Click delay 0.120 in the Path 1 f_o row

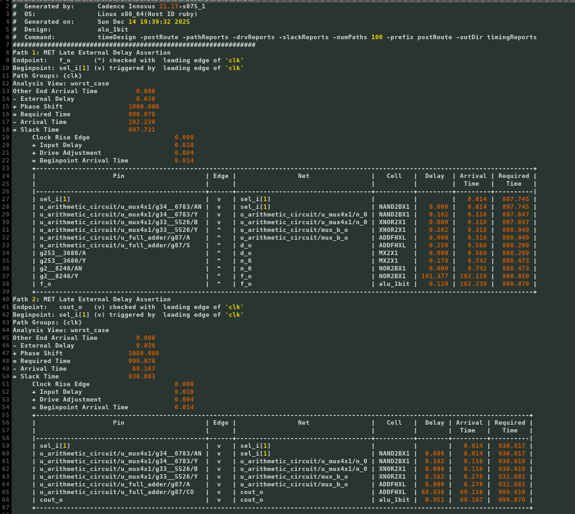coord(439,283)
